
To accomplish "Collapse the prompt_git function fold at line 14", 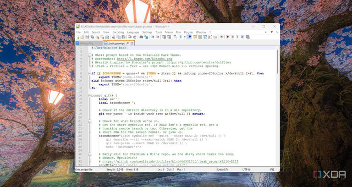I will (89, 95).
